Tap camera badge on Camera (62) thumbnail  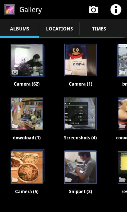click(x=15, y=72)
